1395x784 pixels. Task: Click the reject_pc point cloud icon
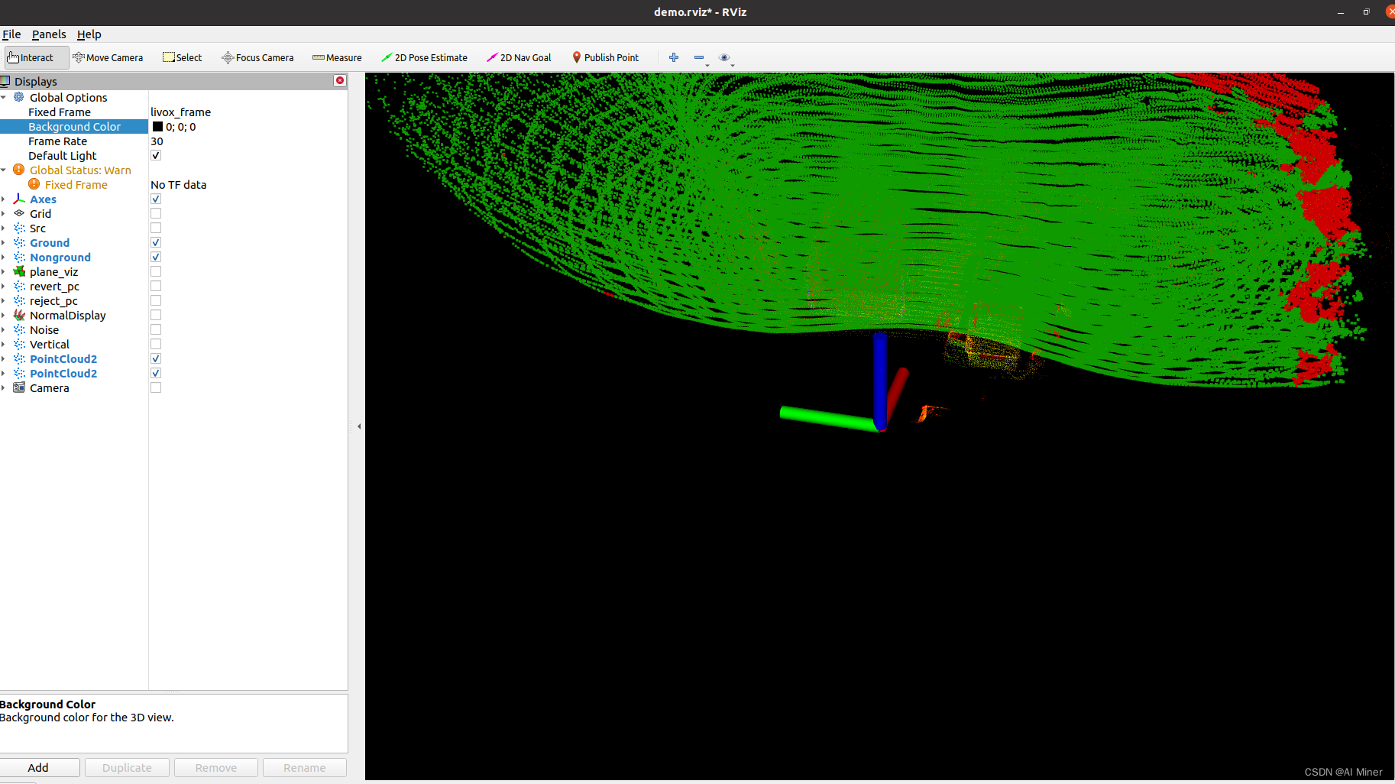click(19, 300)
